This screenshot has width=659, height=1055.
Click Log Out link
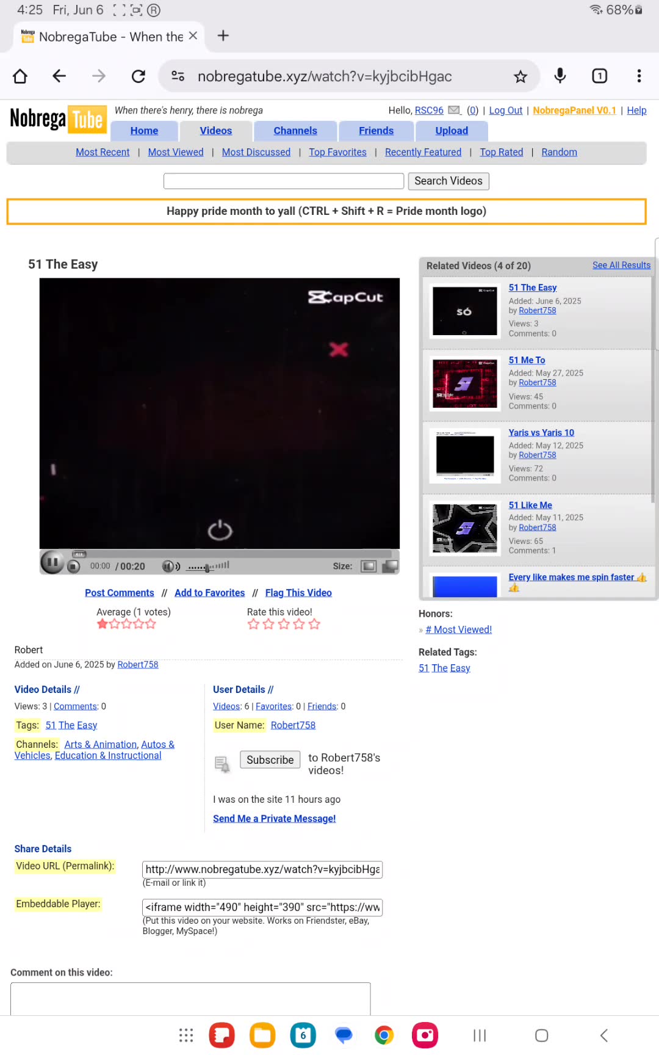click(506, 111)
